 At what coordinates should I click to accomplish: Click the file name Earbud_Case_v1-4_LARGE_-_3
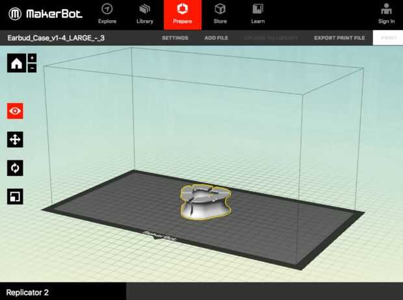point(56,38)
